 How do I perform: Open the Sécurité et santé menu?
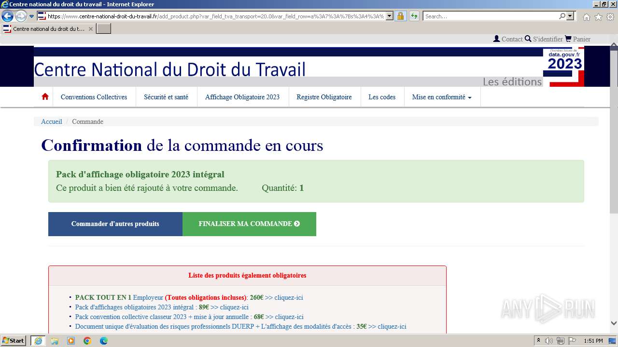pyautogui.click(x=166, y=97)
